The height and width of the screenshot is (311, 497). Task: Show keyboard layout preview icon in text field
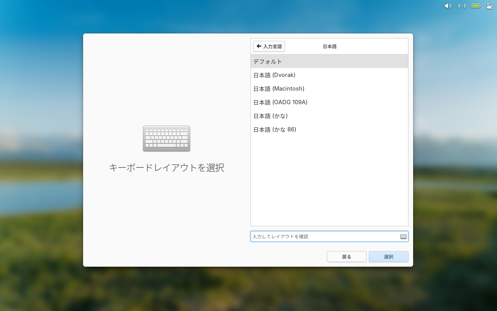(403, 236)
